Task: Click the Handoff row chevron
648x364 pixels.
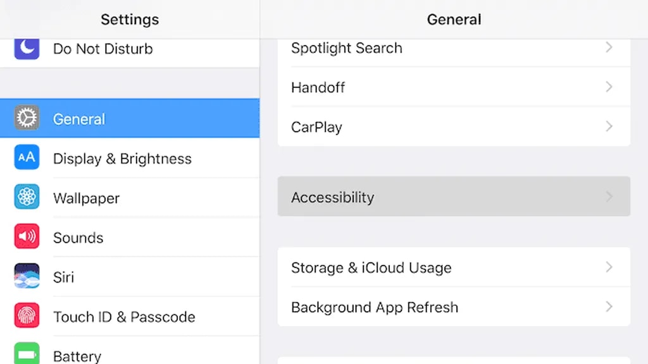Action: tap(609, 87)
